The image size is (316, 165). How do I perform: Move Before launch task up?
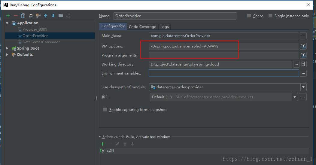(125, 144)
